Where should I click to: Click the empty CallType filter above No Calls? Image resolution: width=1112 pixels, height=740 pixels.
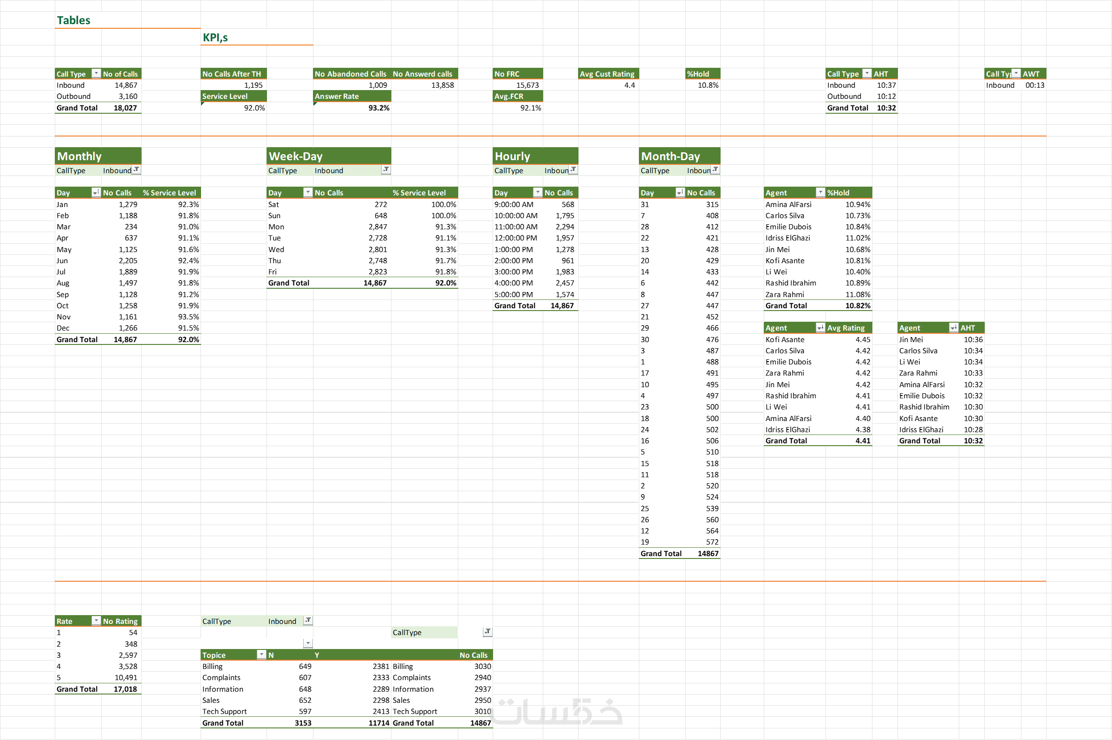488,632
